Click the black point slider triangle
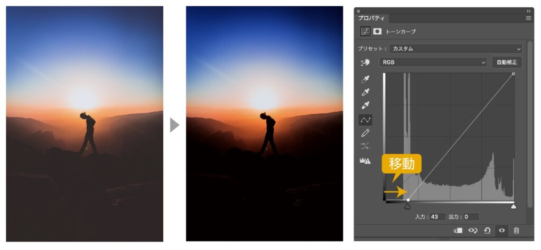The width and height of the screenshot is (541, 250). pyautogui.click(x=407, y=206)
